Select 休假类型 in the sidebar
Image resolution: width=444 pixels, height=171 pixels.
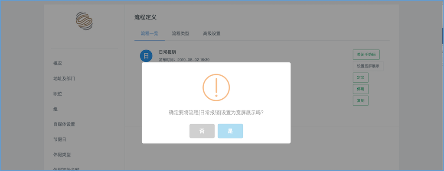click(62, 155)
